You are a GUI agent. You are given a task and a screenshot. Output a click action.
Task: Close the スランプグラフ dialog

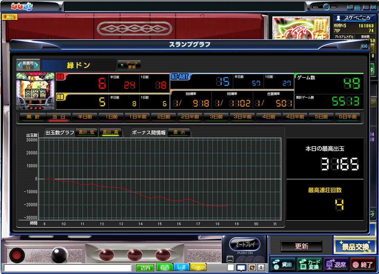click(x=365, y=46)
